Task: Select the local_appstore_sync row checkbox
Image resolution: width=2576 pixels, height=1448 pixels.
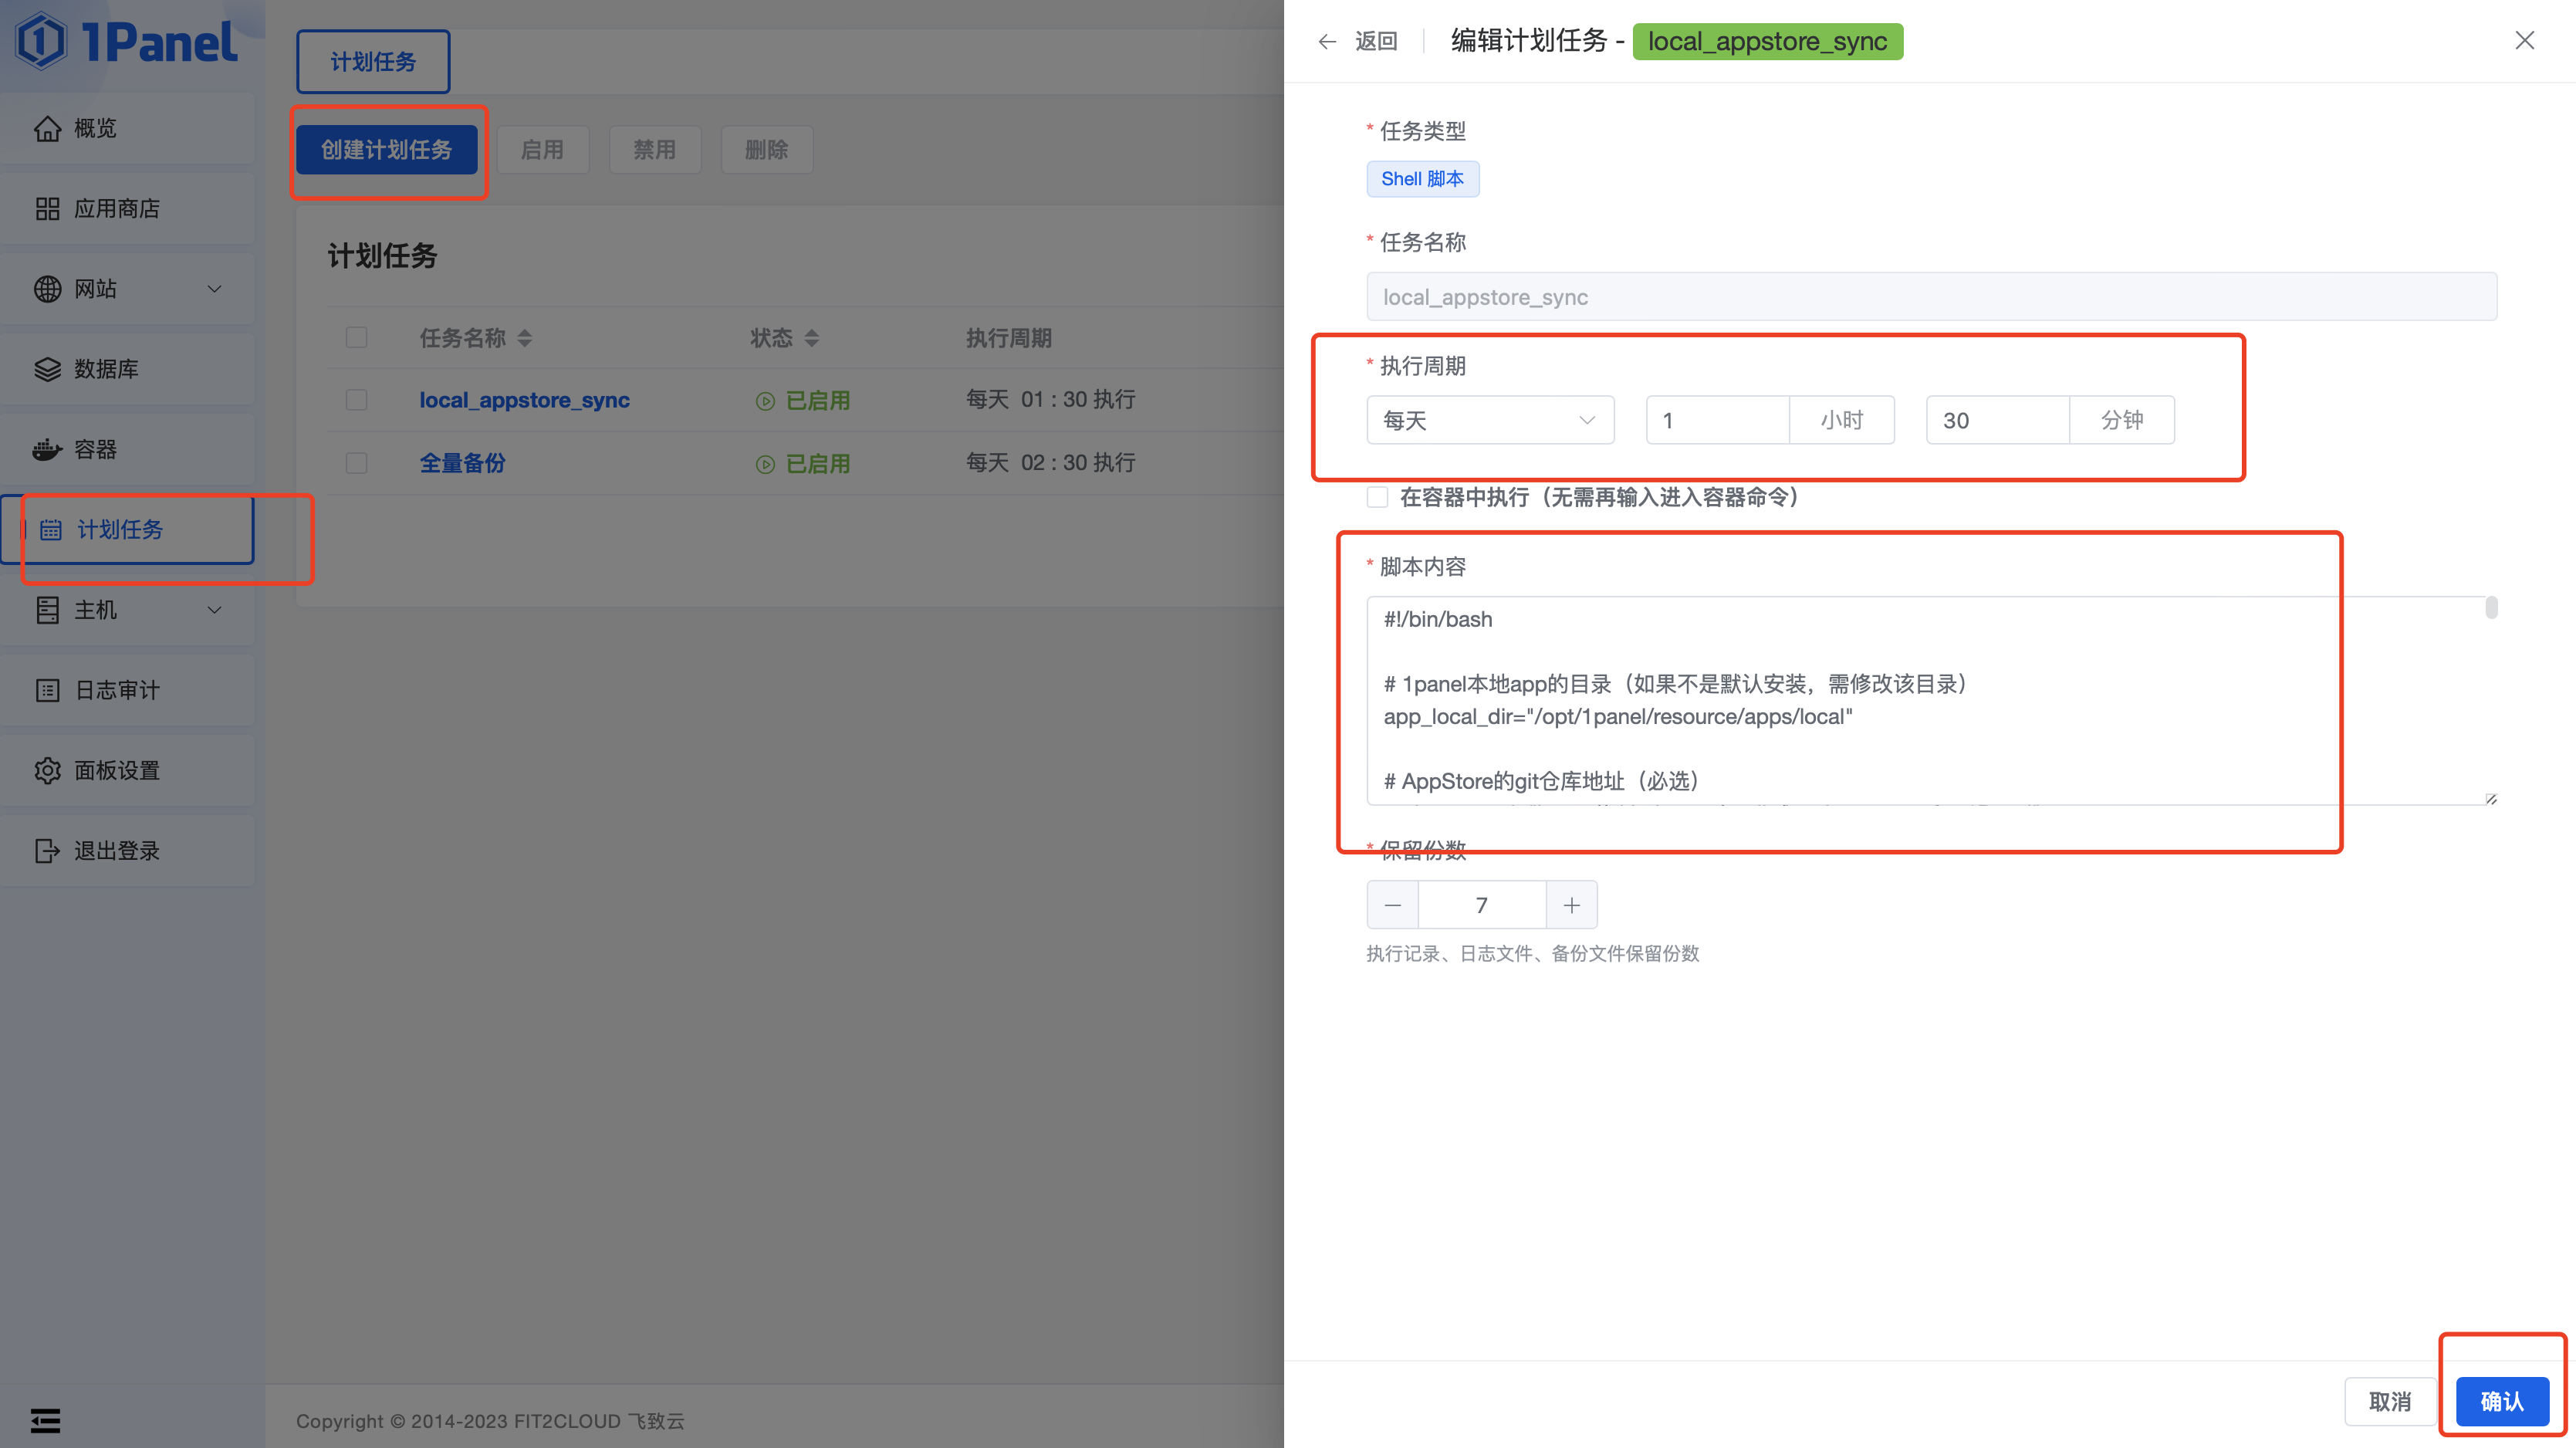Action: point(356,400)
